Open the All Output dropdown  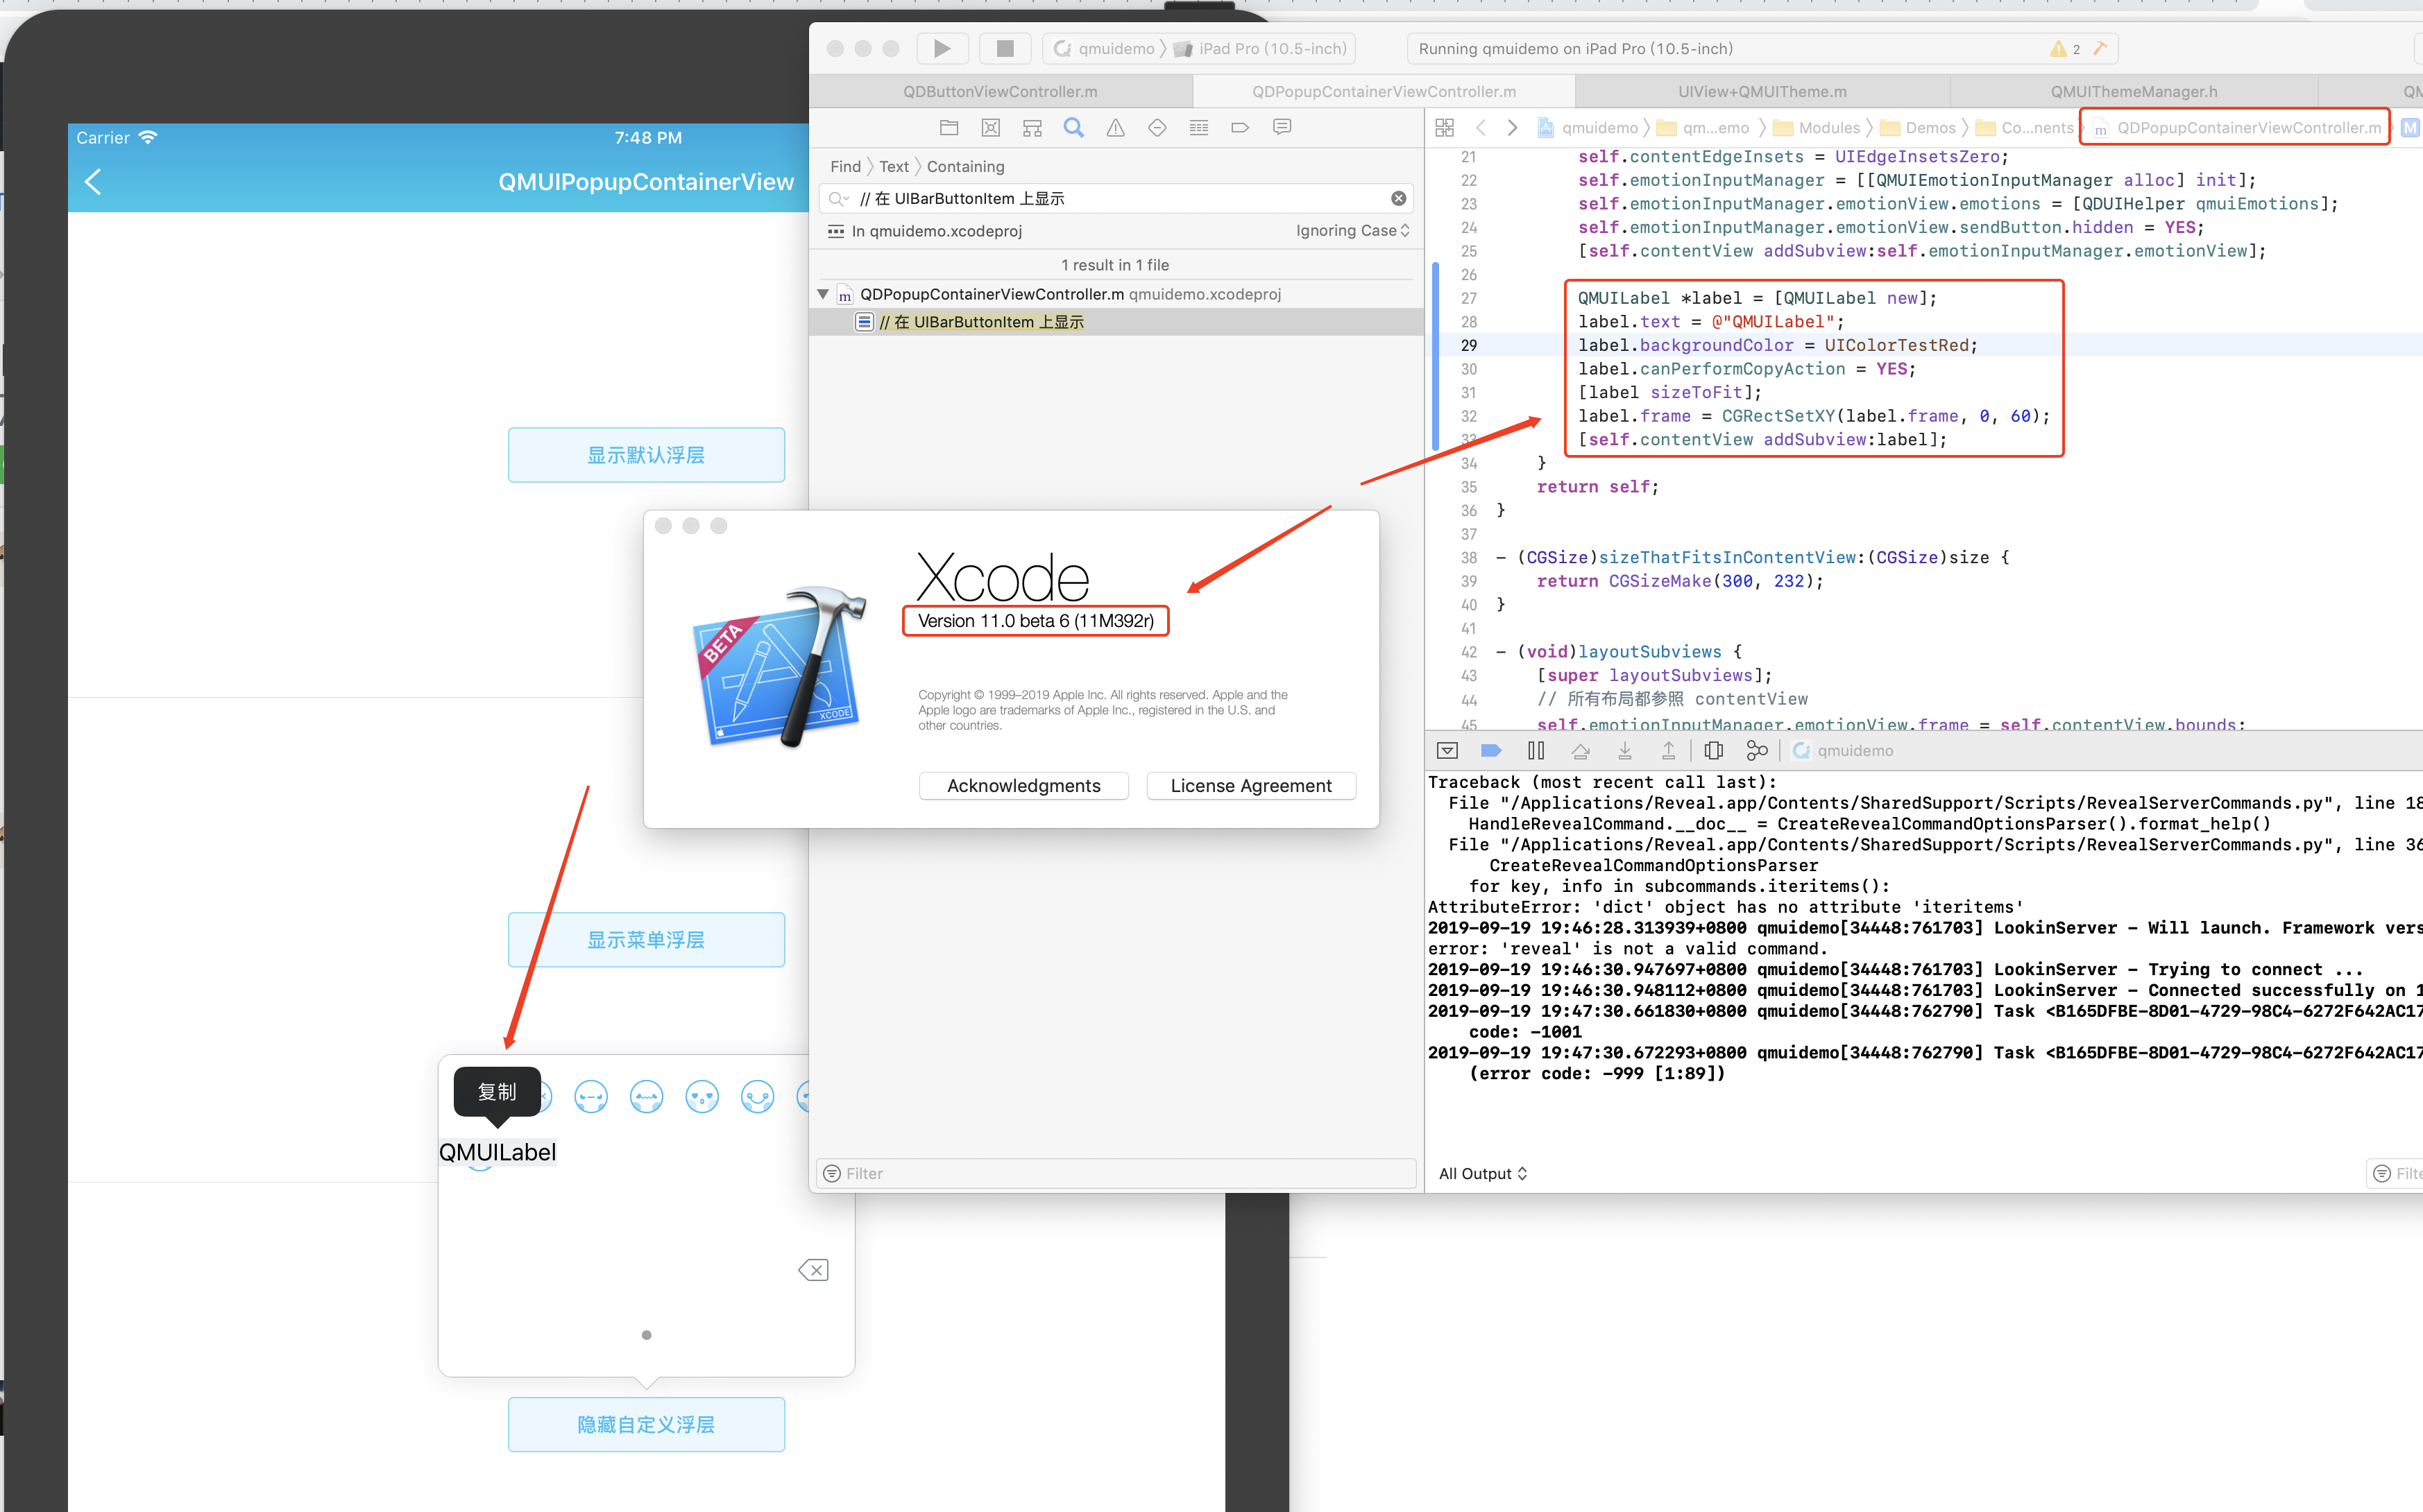click(1483, 1173)
